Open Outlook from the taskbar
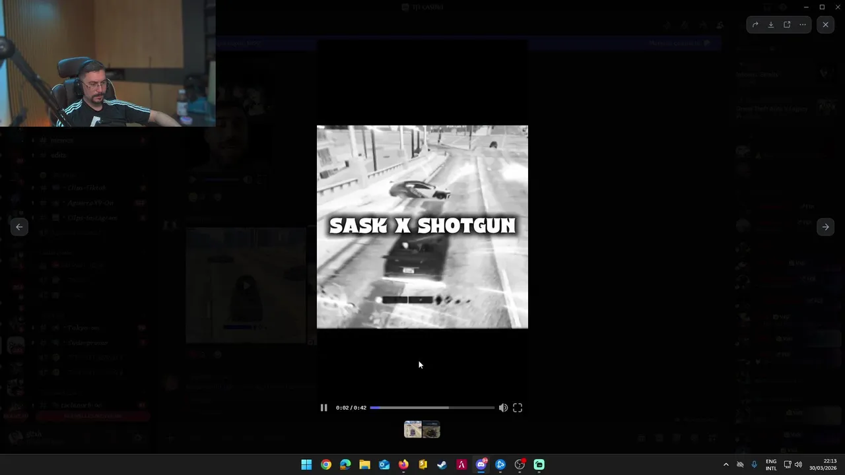Image resolution: width=845 pixels, height=475 pixels. [x=384, y=464]
